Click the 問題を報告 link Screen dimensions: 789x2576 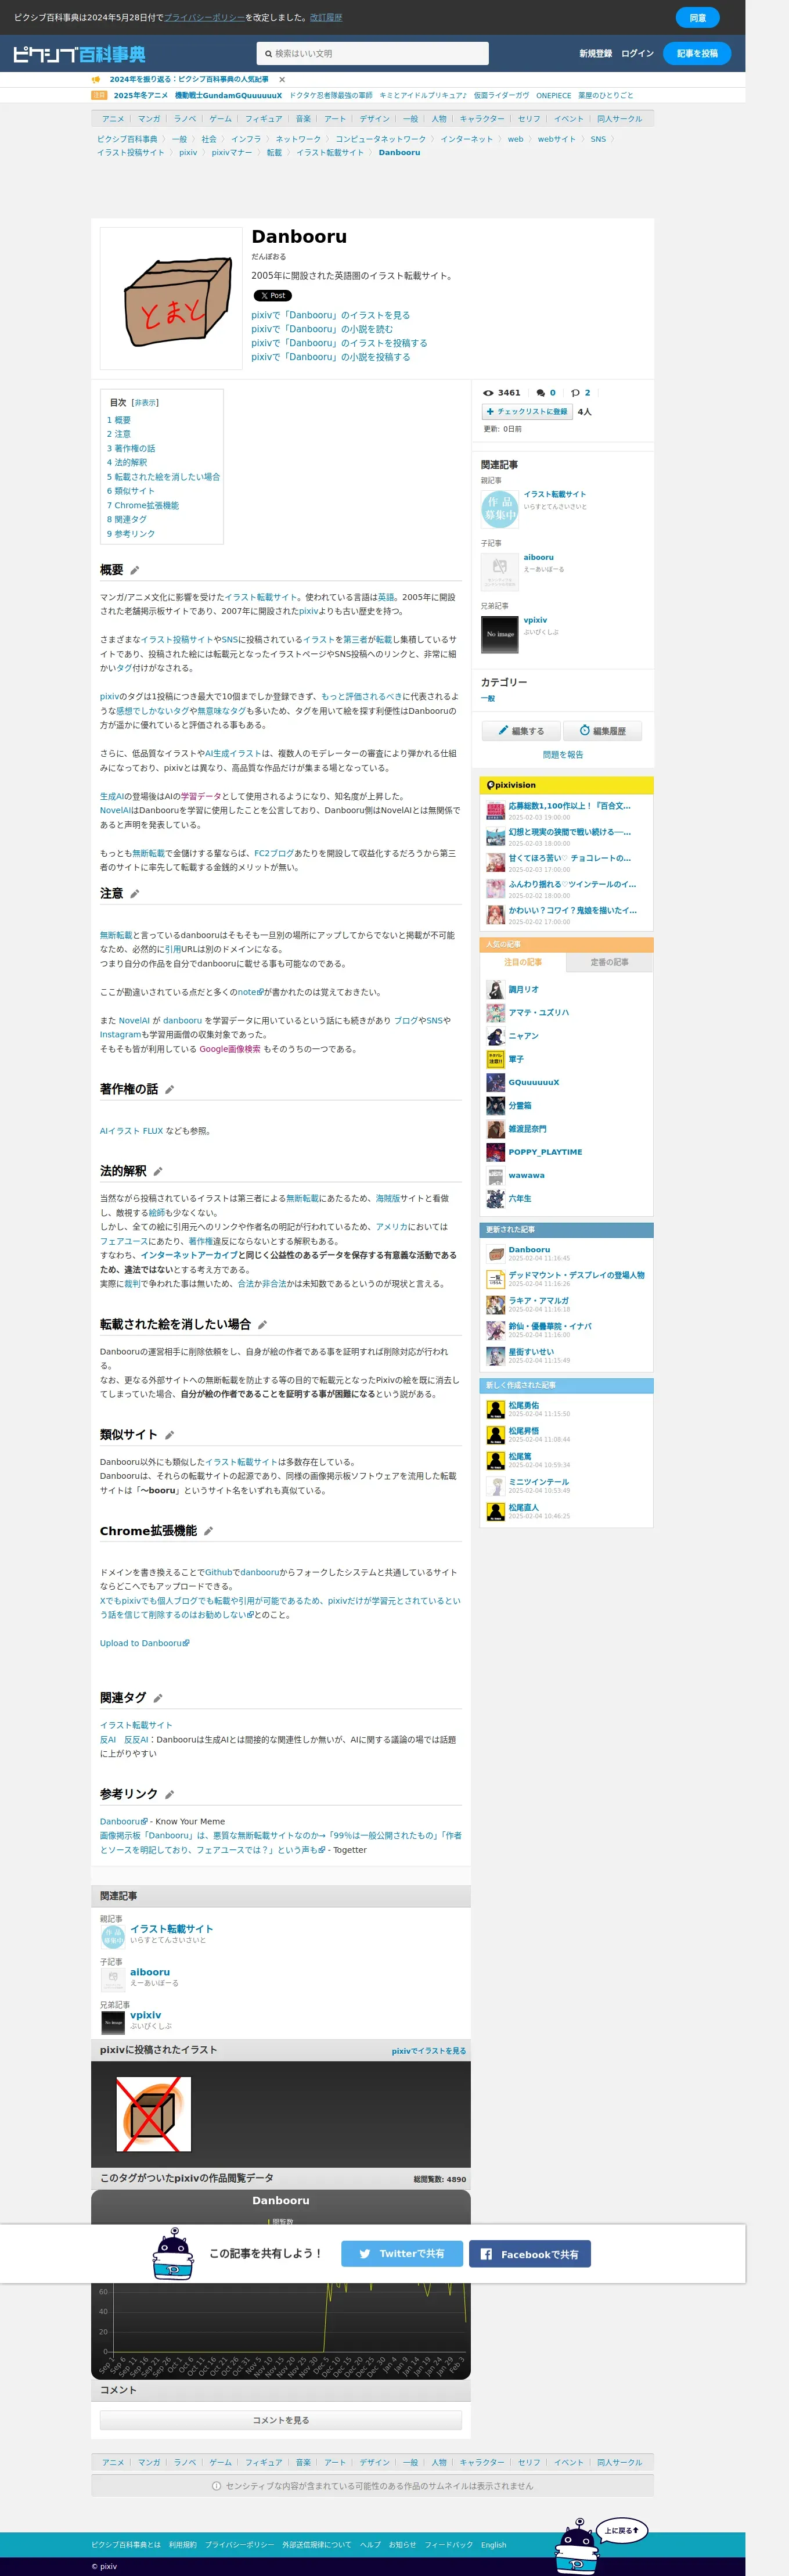pyautogui.click(x=563, y=756)
